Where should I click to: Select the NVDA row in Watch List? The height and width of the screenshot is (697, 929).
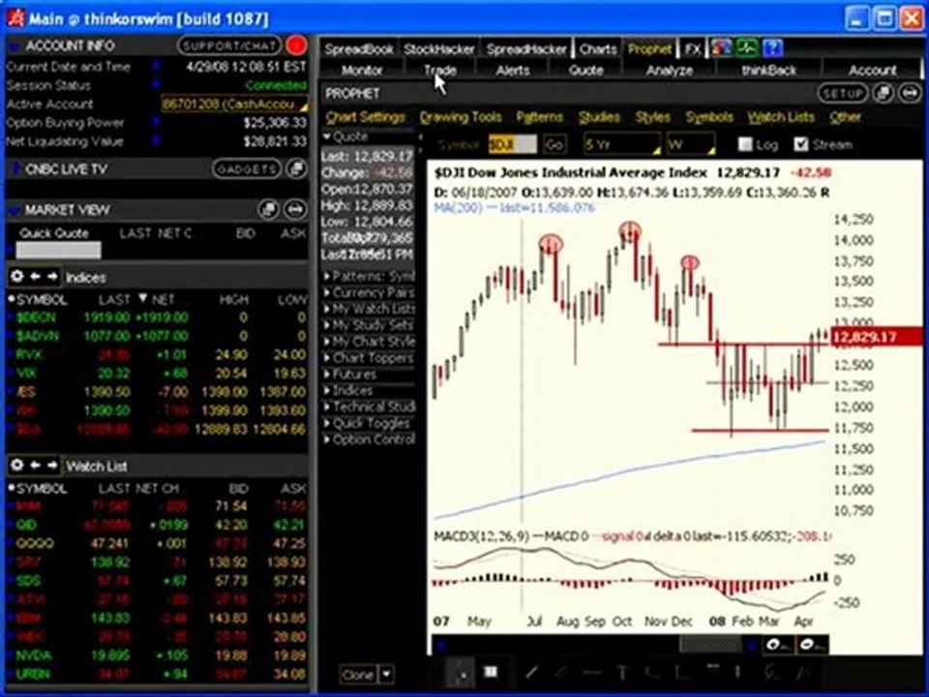click(x=157, y=655)
